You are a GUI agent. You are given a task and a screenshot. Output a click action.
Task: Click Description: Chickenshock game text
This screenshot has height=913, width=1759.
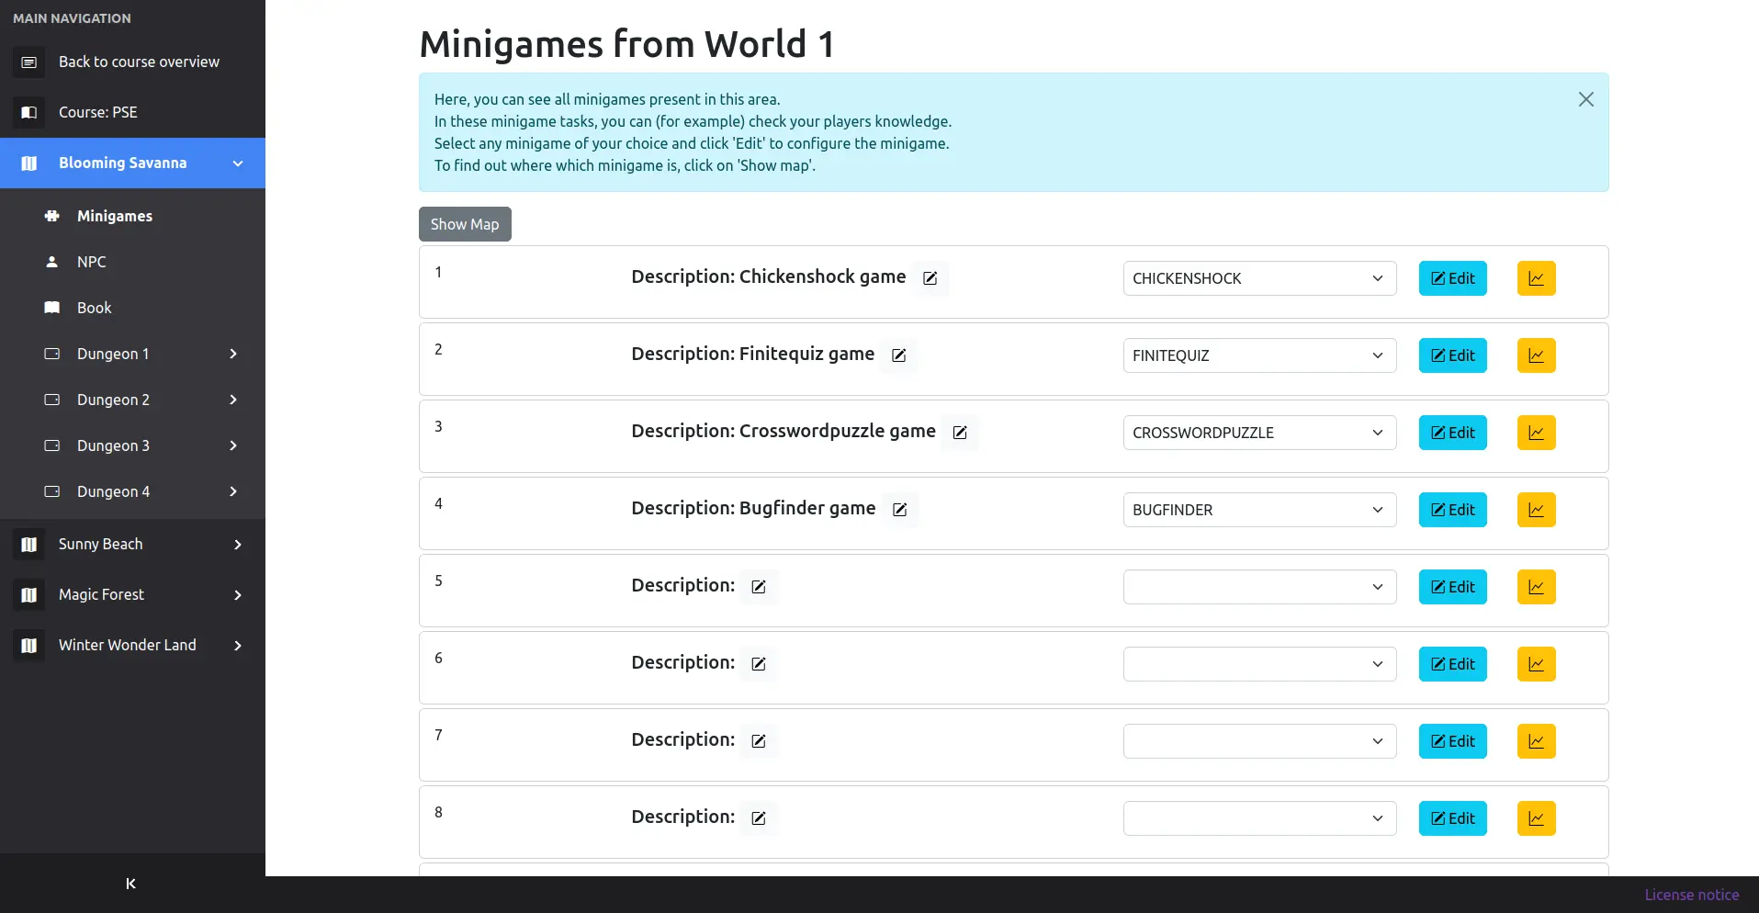click(x=768, y=276)
